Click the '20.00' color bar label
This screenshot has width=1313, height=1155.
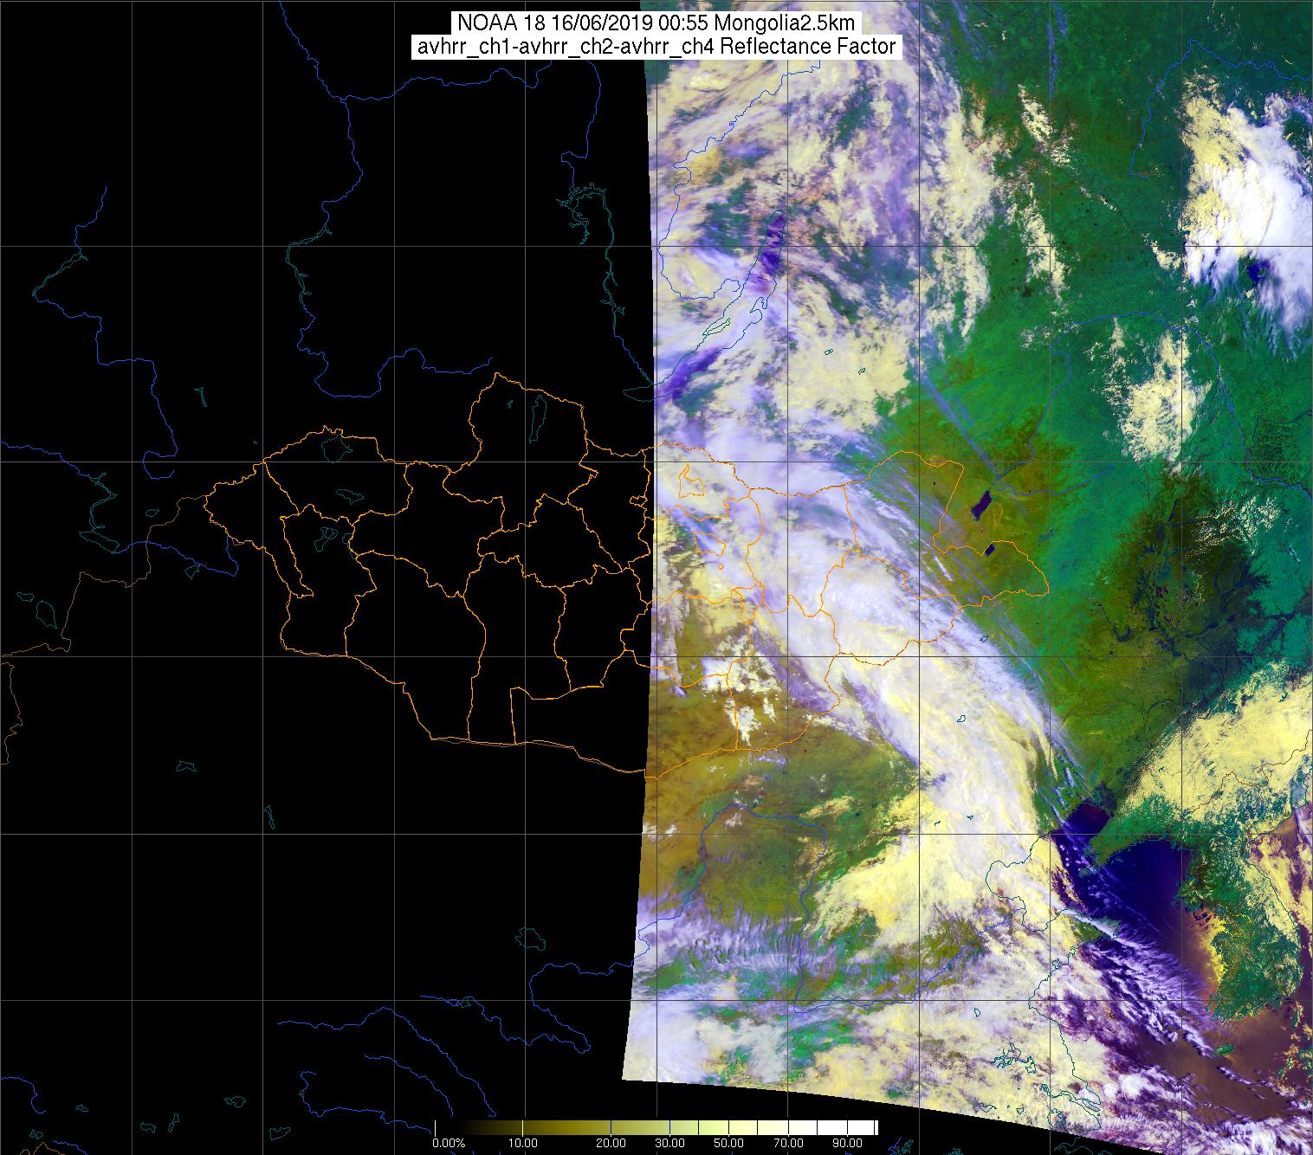pyautogui.click(x=611, y=1143)
